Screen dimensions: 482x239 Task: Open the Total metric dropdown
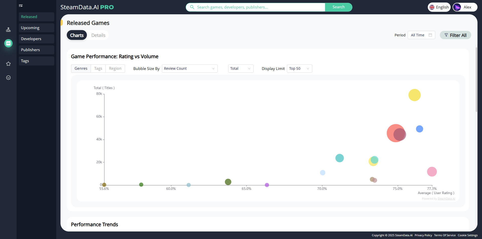click(x=240, y=68)
